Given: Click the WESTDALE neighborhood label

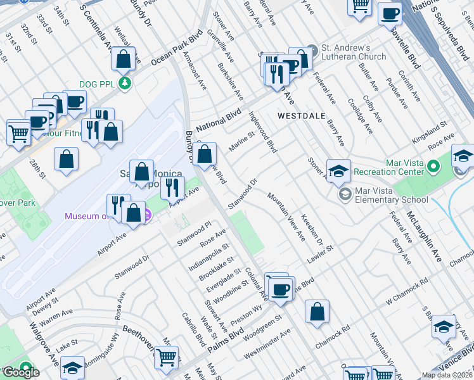Looking at the screenshot, I should pos(302,116).
